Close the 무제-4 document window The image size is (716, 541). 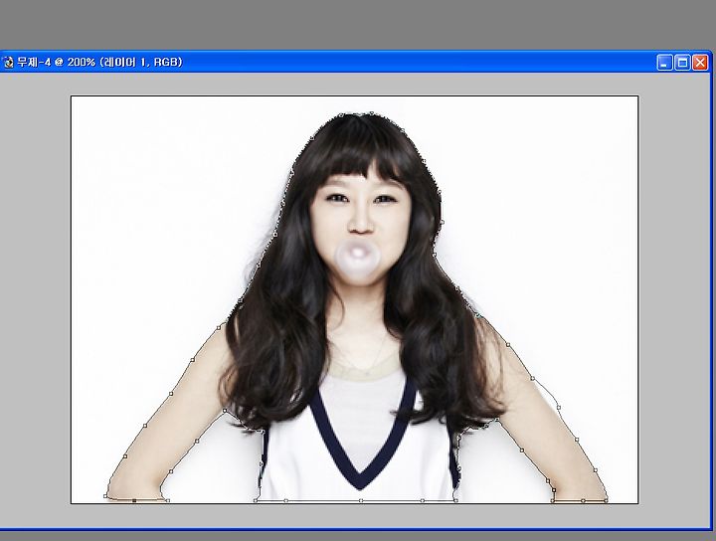coord(700,63)
